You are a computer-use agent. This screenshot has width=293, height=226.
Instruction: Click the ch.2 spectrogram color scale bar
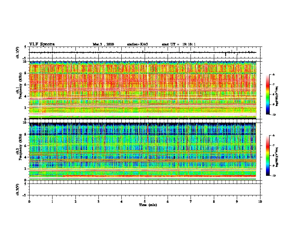[268, 155]
